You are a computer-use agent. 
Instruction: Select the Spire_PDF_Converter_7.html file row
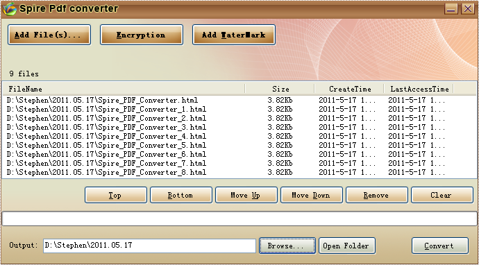(x=239, y=163)
